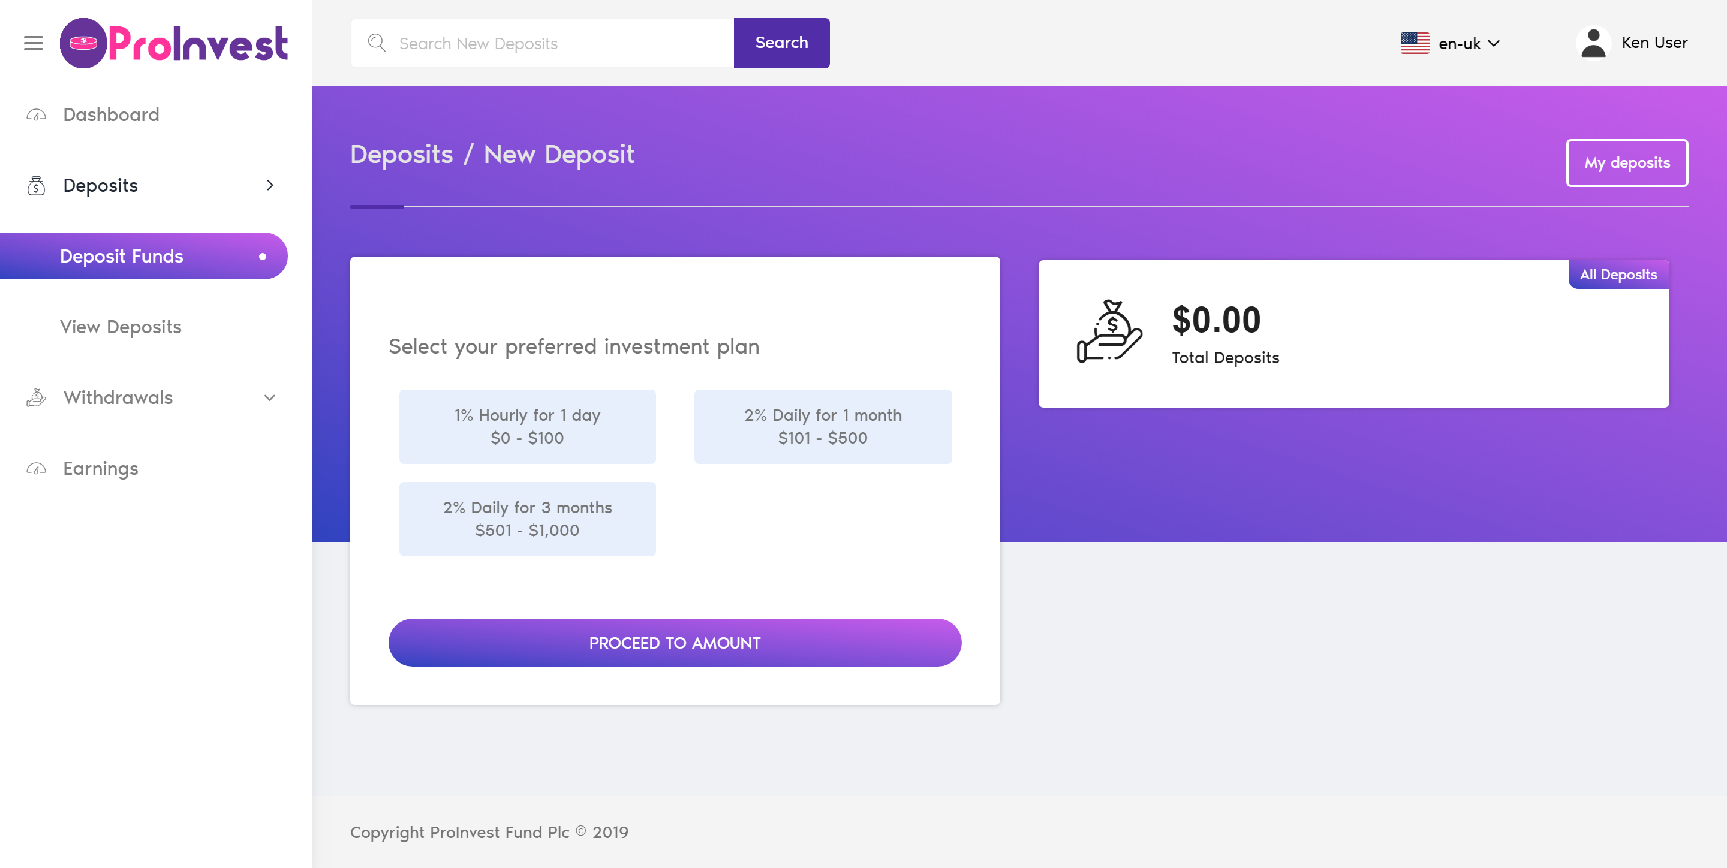This screenshot has width=1727, height=868.
Task: Click the Search New Deposits input field
Action: pyautogui.click(x=541, y=43)
